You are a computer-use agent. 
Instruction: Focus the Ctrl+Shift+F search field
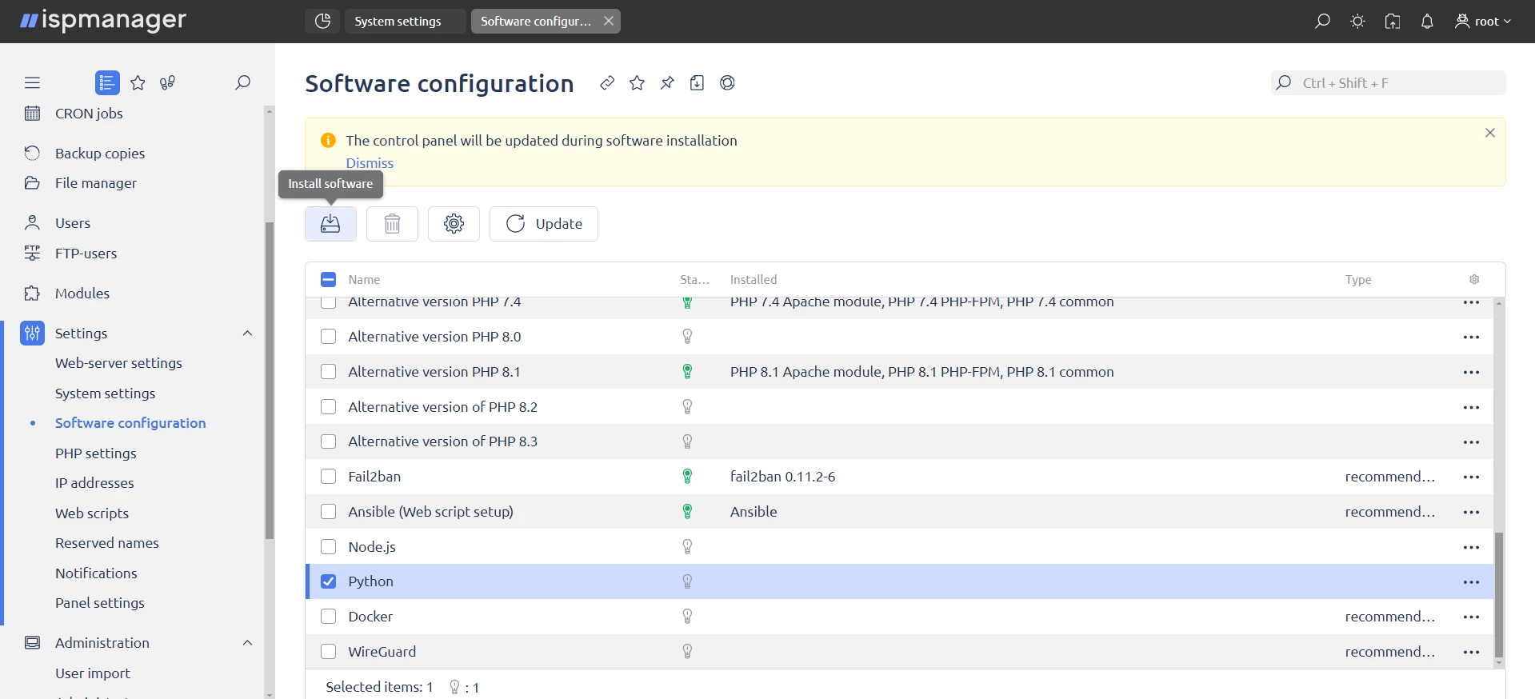[x=1388, y=83]
